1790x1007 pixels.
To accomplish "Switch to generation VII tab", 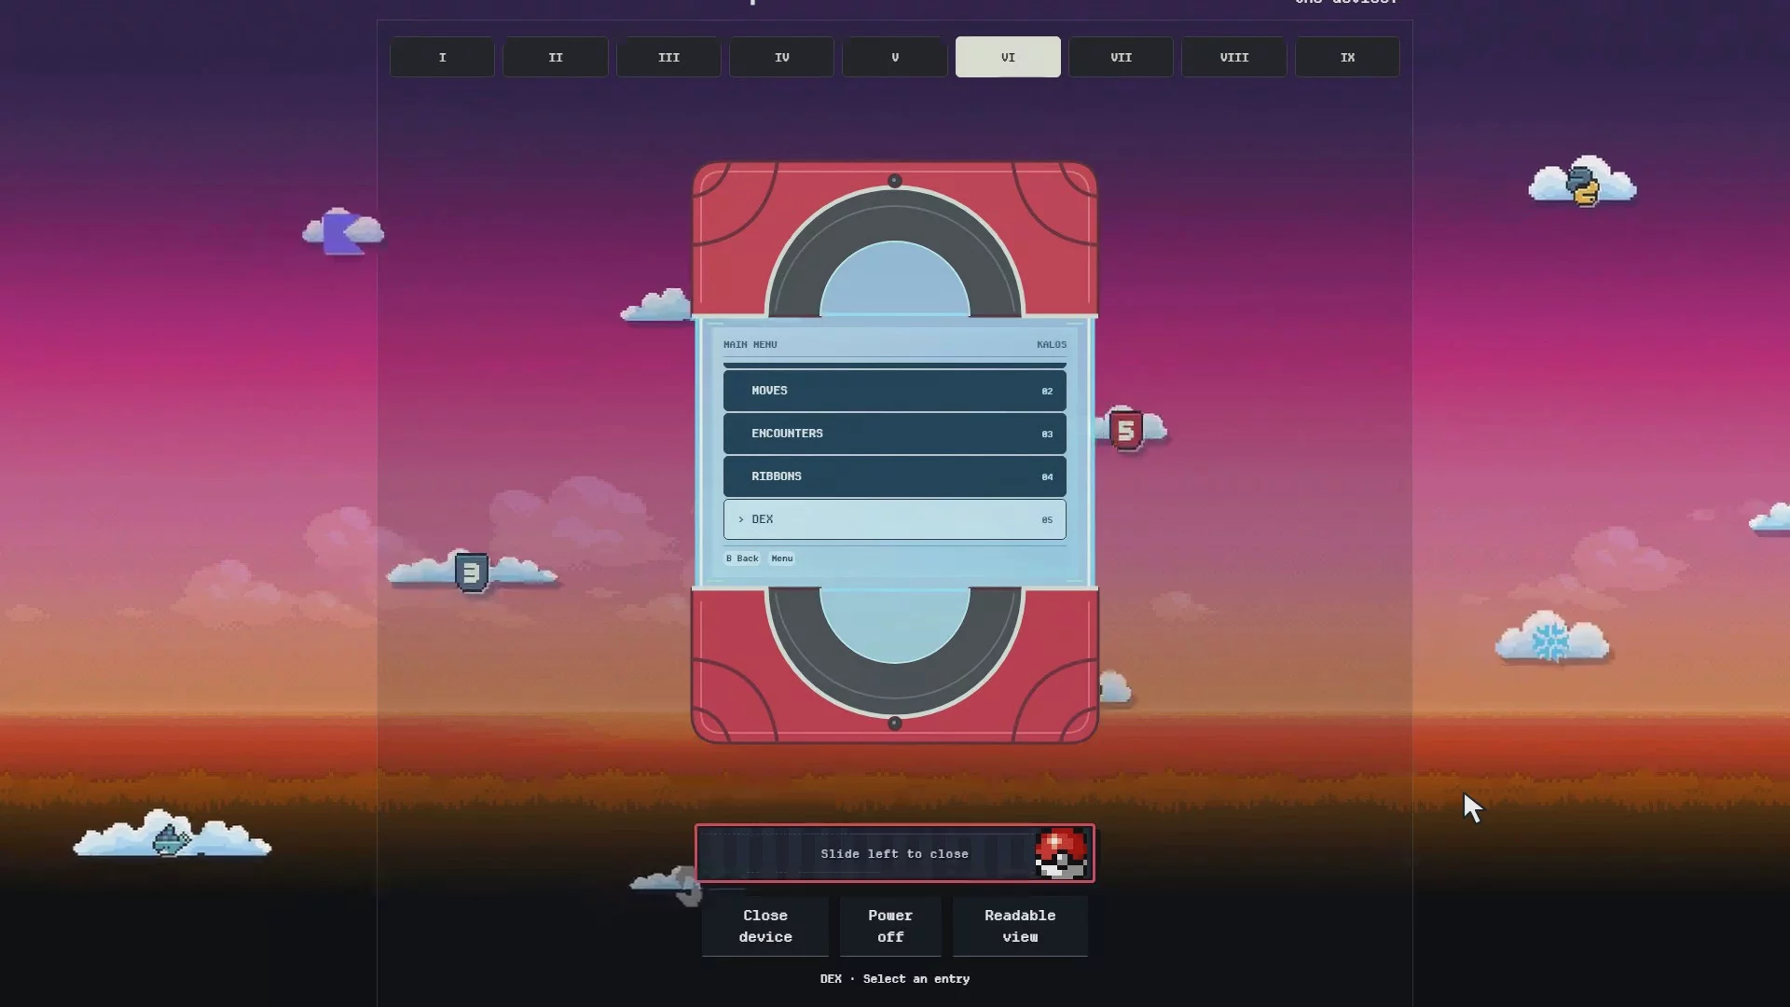I will point(1121,57).
